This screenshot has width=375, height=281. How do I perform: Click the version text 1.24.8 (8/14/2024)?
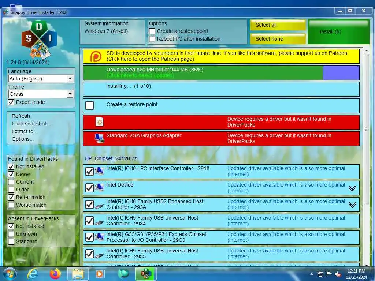point(28,62)
